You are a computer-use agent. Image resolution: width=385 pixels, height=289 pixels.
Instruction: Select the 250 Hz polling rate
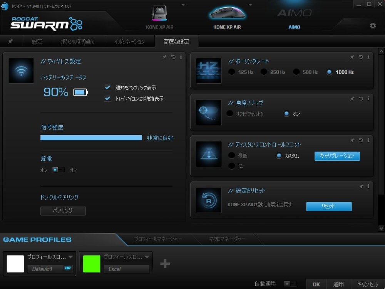[264, 72]
